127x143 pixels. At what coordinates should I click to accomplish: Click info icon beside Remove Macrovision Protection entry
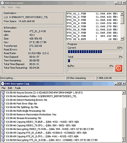click(3, 114)
